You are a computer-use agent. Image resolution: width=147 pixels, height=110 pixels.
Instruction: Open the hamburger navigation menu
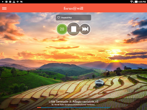(x=4, y=8)
